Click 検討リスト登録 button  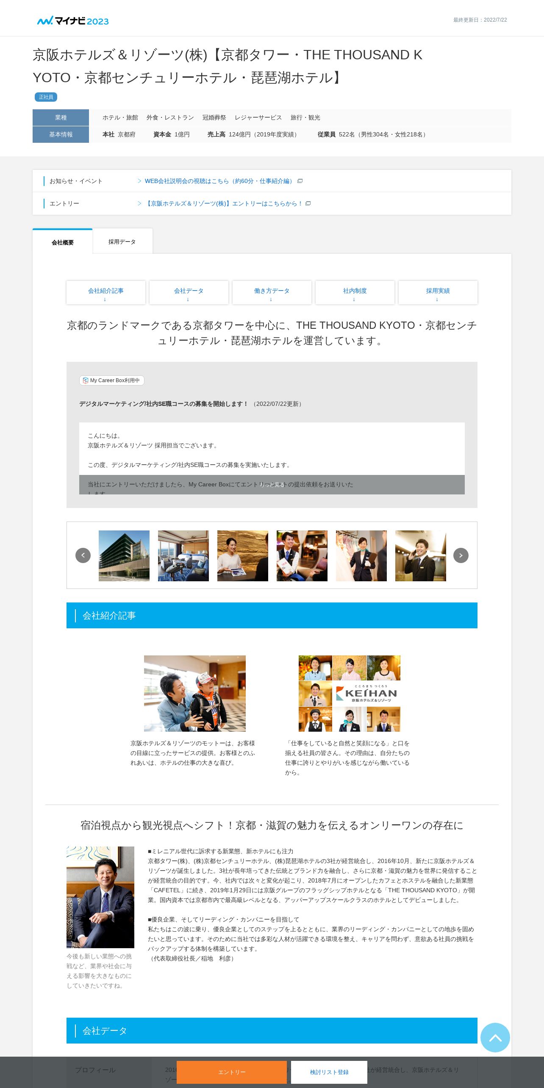(329, 1072)
